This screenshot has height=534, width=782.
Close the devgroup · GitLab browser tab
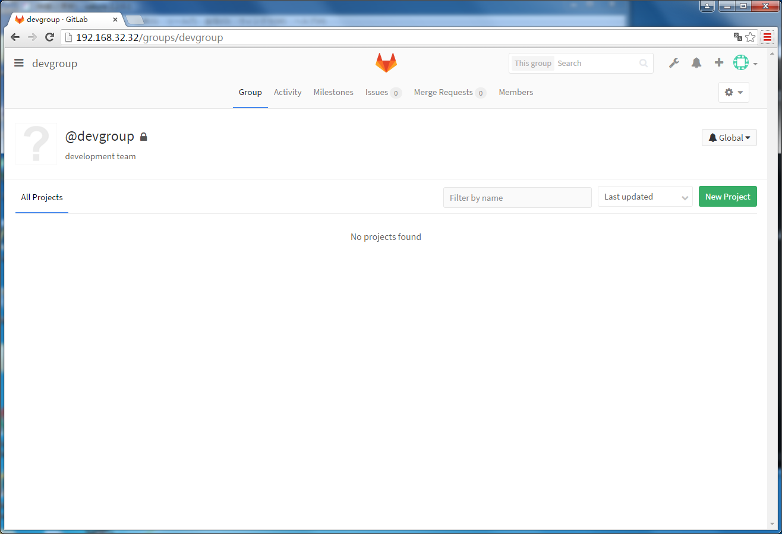point(115,20)
